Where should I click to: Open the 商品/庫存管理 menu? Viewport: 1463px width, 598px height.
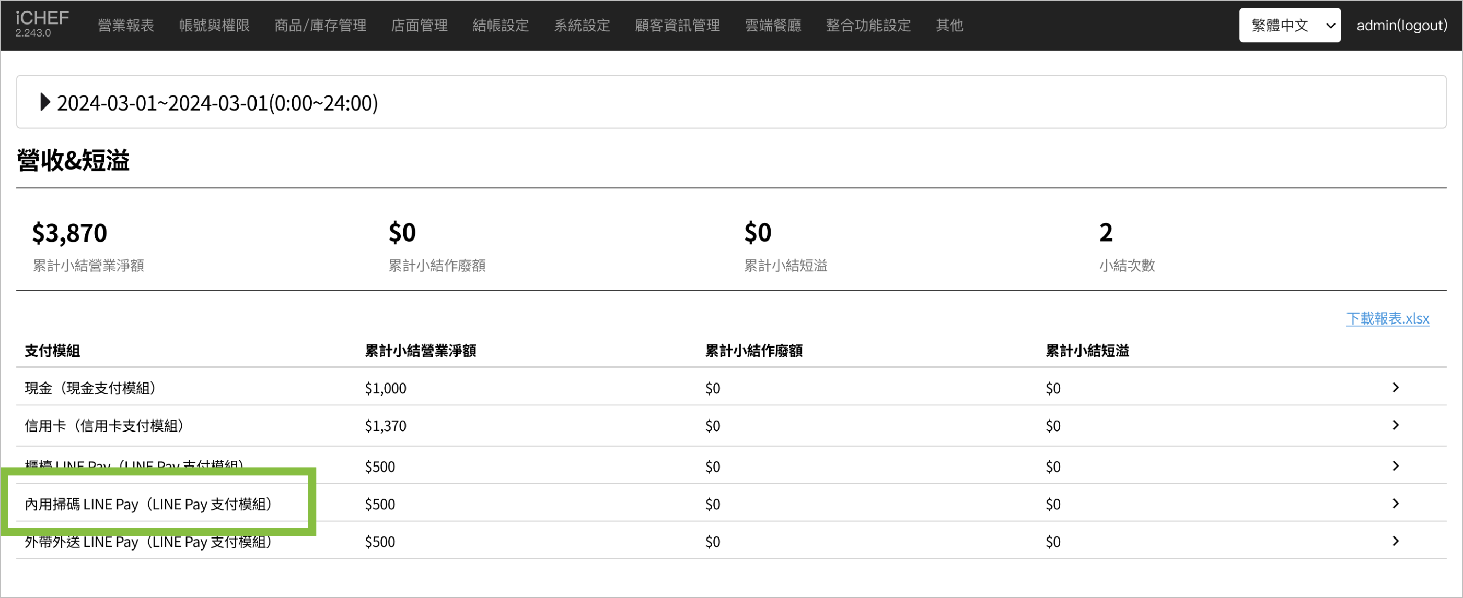(x=320, y=25)
